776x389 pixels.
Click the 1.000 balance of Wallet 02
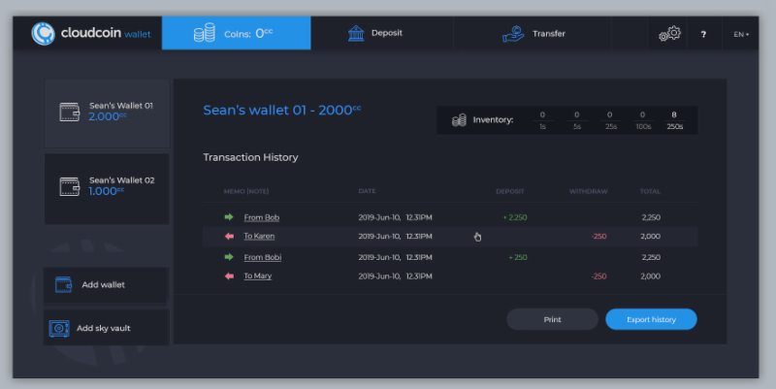(x=106, y=191)
